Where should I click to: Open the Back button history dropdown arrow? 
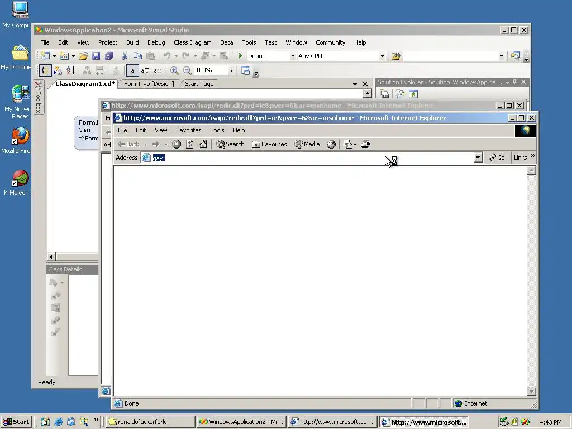146,145
